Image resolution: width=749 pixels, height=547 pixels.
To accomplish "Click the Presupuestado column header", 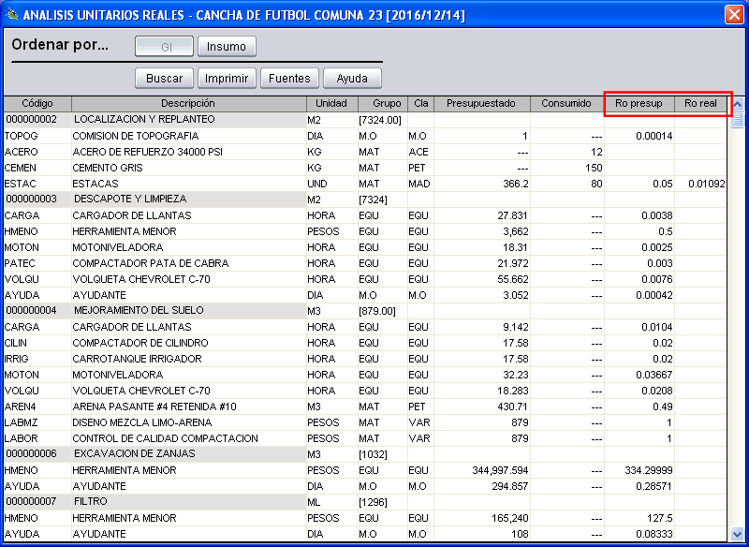I will [480, 103].
